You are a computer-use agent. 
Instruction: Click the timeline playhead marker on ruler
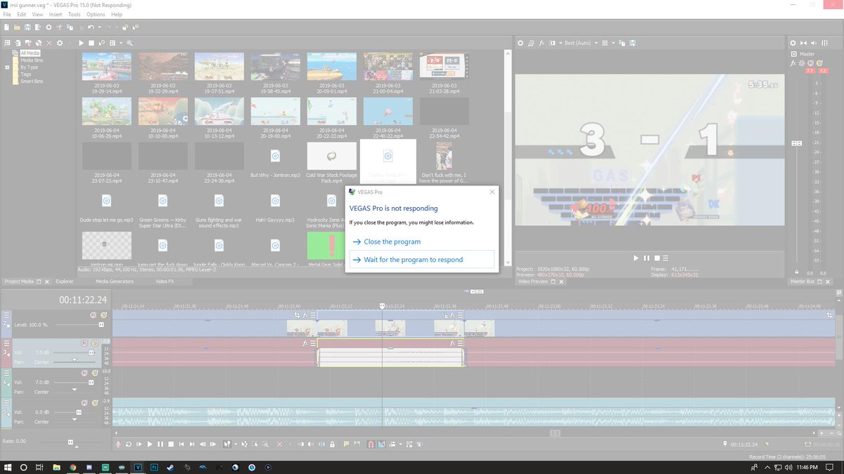coord(382,306)
